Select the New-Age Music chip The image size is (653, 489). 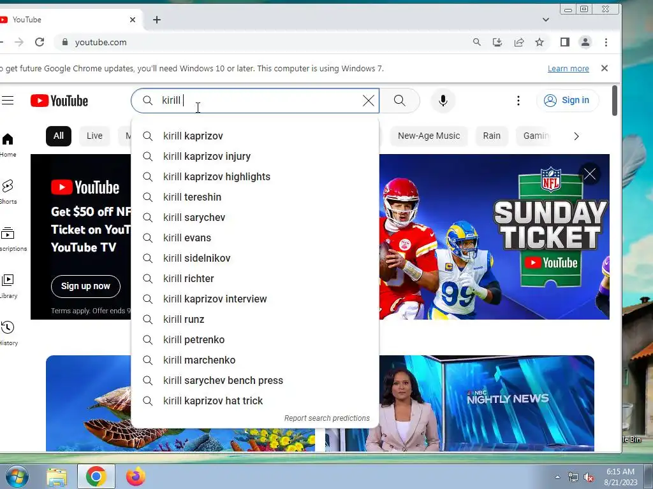pos(429,136)
